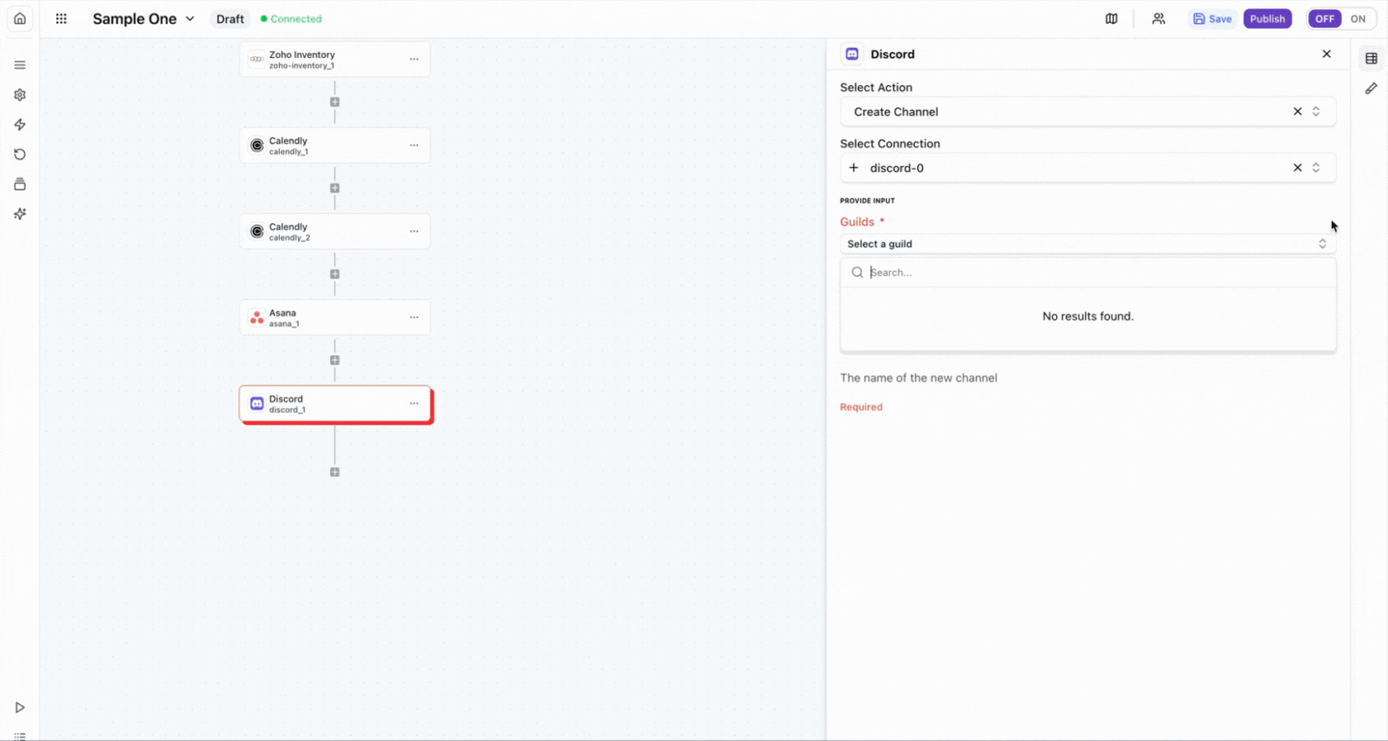
Task: Open discord_1 node options menu
Action: point(414,404)
